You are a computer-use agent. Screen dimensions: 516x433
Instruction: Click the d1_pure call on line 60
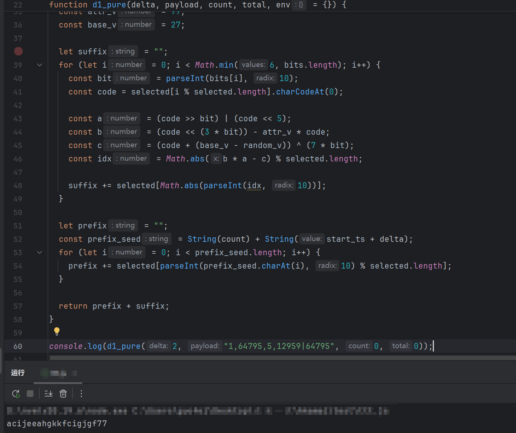[x=124, y=346]
